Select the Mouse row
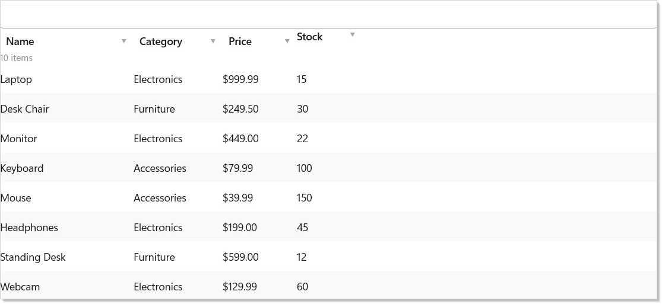This screenshot has height=304, width=662. [x=328, y=197]
